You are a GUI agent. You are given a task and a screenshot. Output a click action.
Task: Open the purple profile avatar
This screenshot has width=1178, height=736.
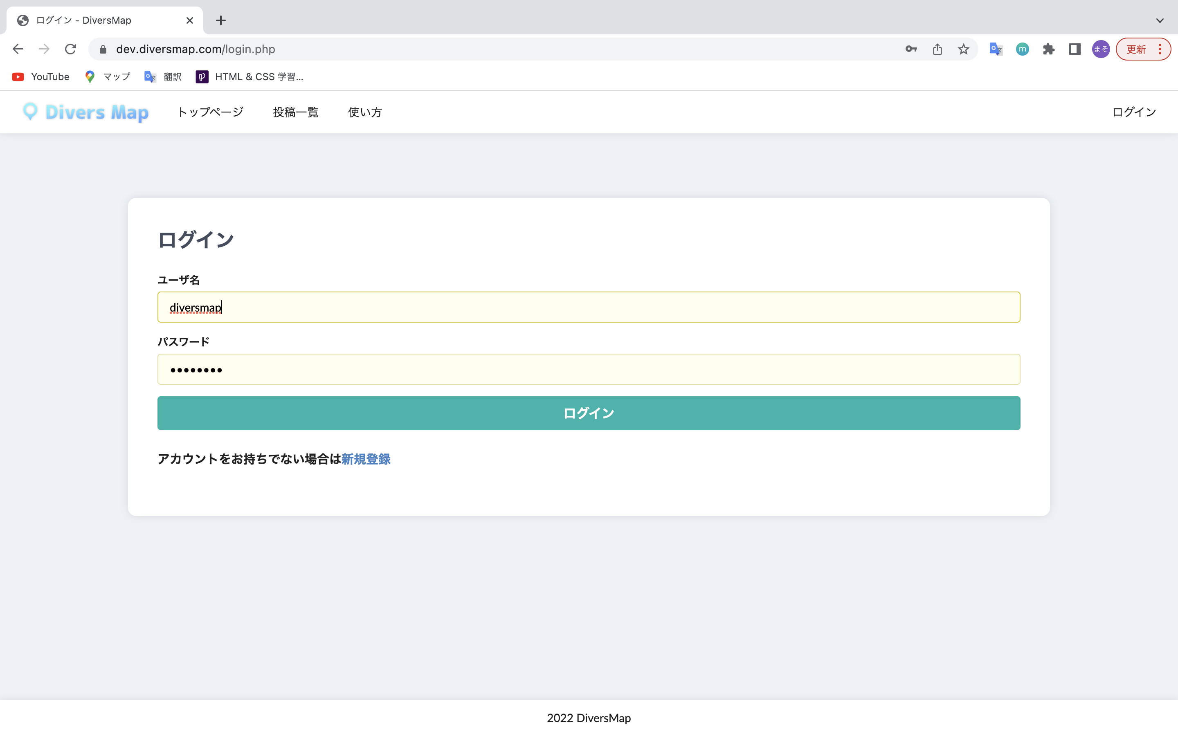[1101, 49]
